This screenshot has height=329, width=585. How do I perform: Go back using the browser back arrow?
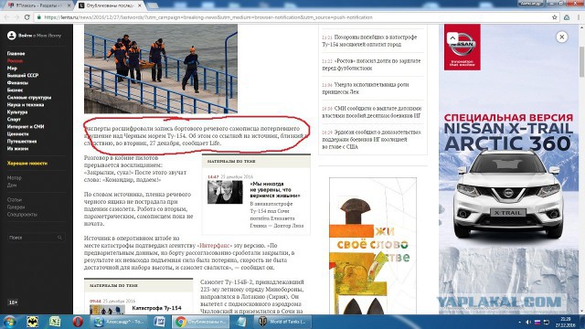pyautogui.click(x=6, y=17)
